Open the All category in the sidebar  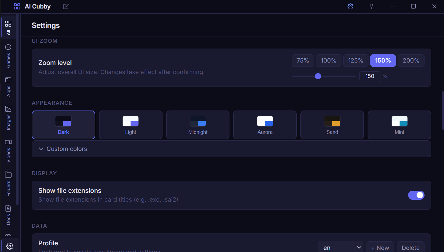[x=8, y=27]
